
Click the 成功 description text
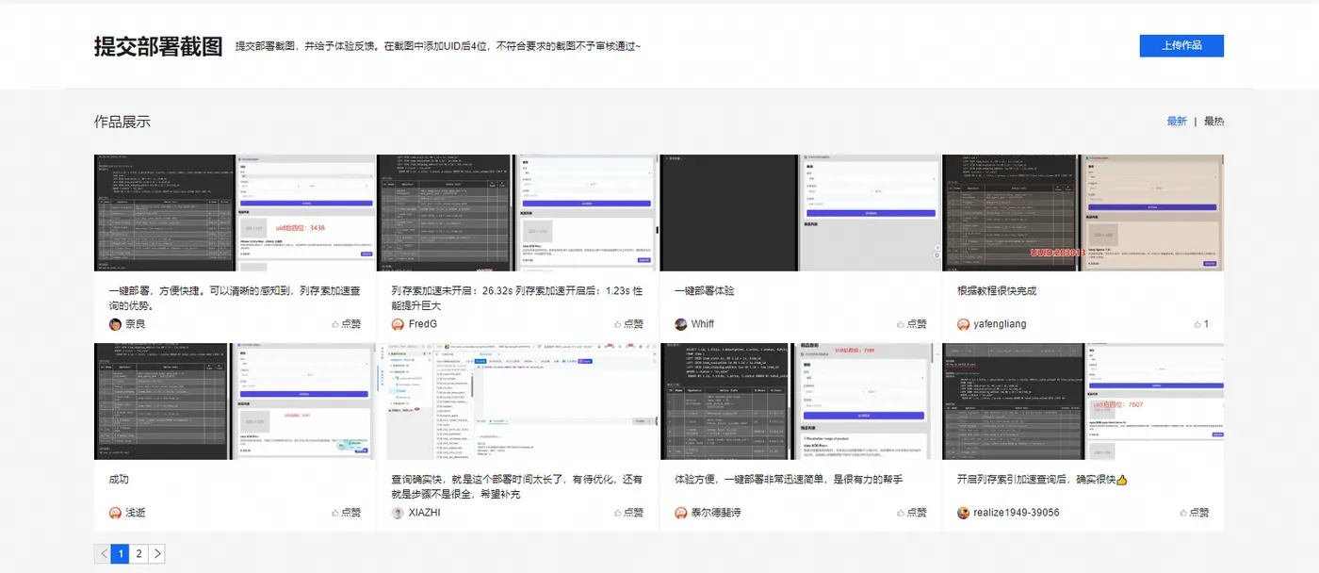(119, 480)
